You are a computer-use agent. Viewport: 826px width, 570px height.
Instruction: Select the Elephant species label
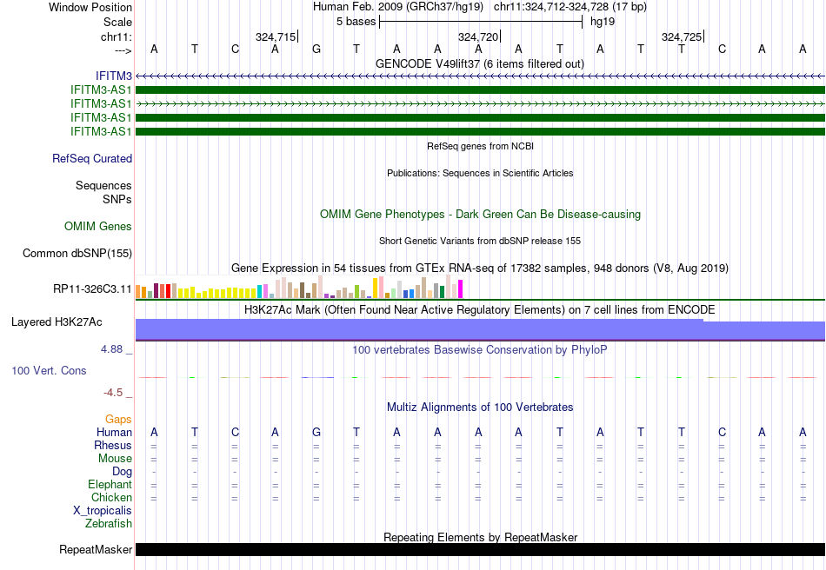tap(110, 484)
